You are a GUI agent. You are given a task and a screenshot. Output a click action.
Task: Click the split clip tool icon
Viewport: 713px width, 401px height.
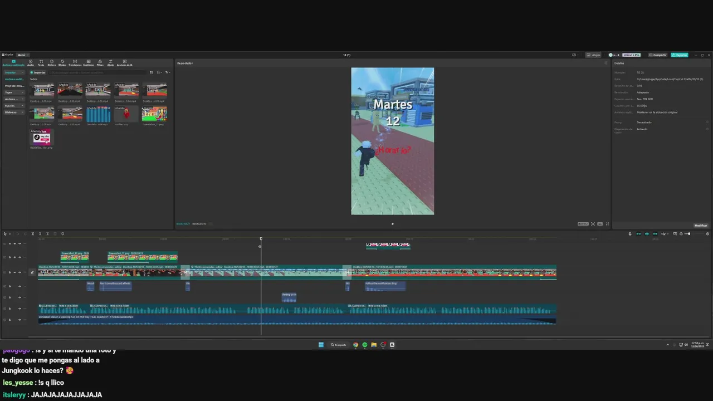point(32,233)
